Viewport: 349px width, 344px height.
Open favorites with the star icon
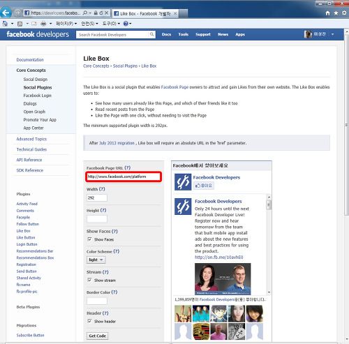[x=336, y=13]
